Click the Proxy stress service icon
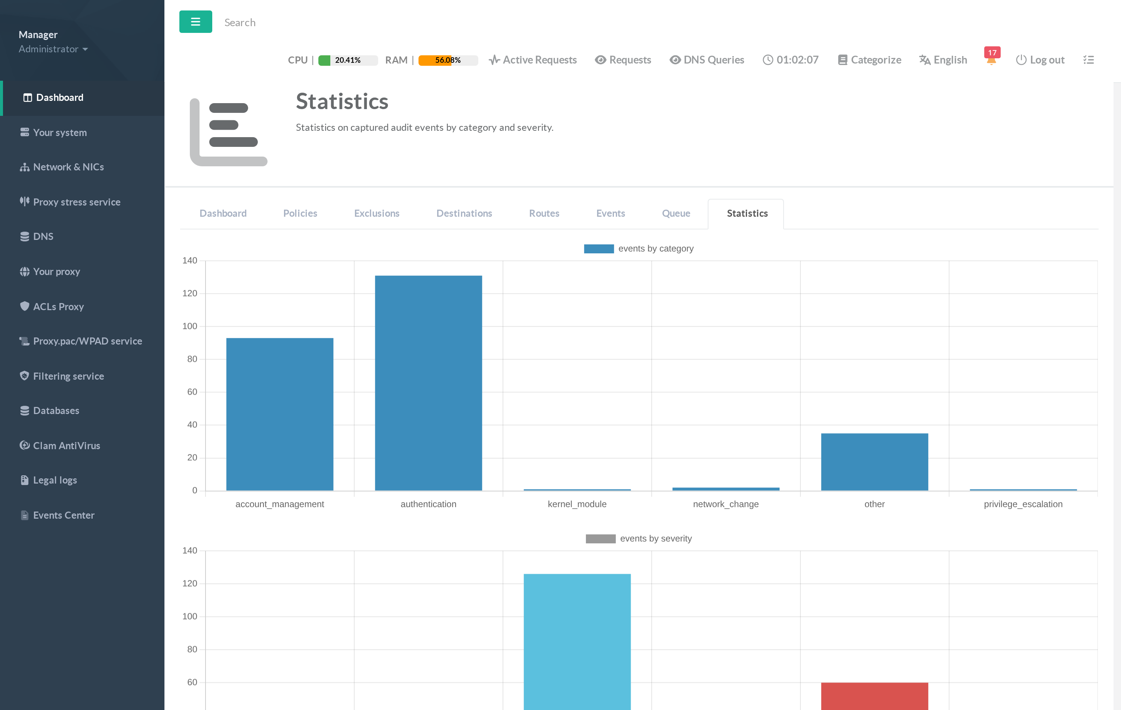The width and height of the screenshot is (1121, 710). coord(25,201)
